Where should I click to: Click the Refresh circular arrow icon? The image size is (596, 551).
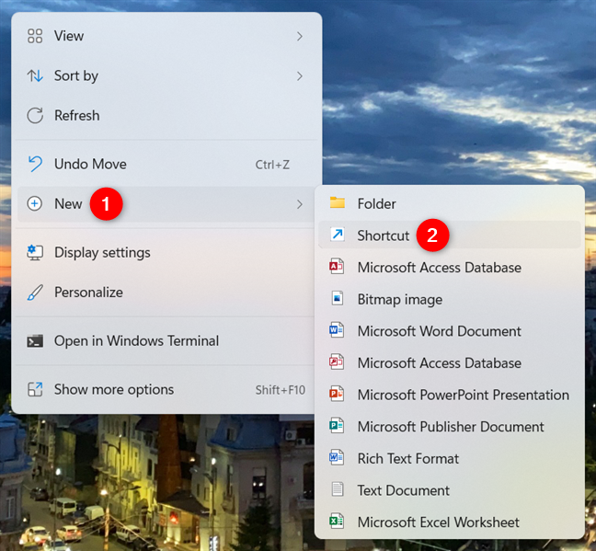pos(35,116)
